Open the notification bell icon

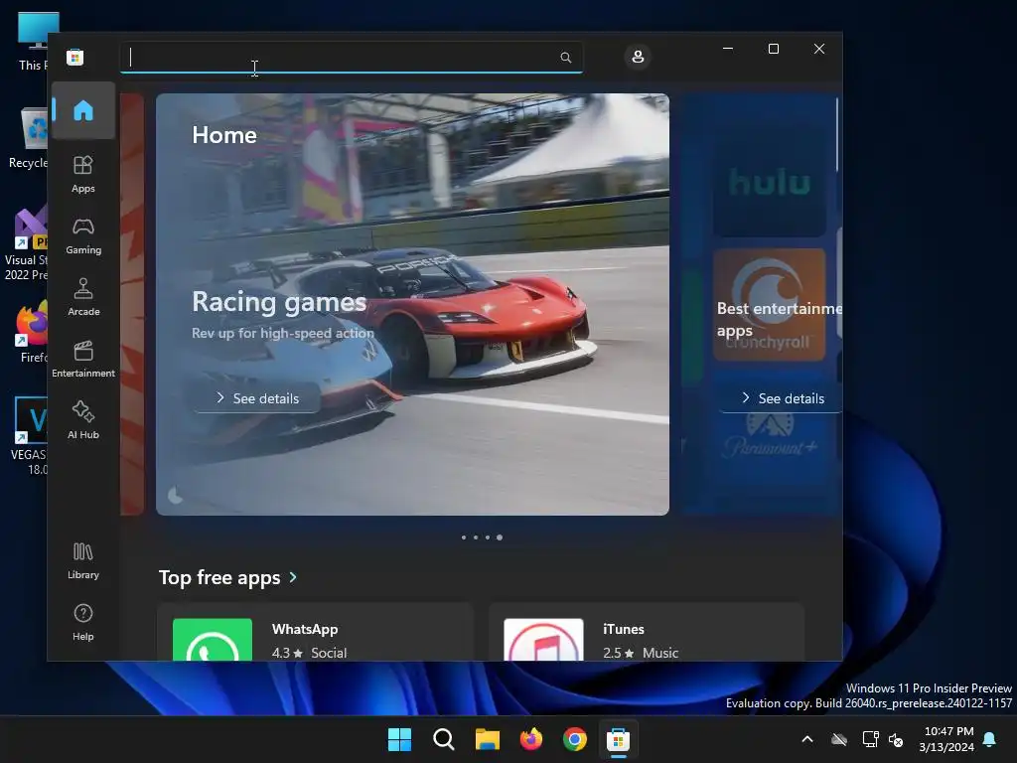click(x=990, y=739)
